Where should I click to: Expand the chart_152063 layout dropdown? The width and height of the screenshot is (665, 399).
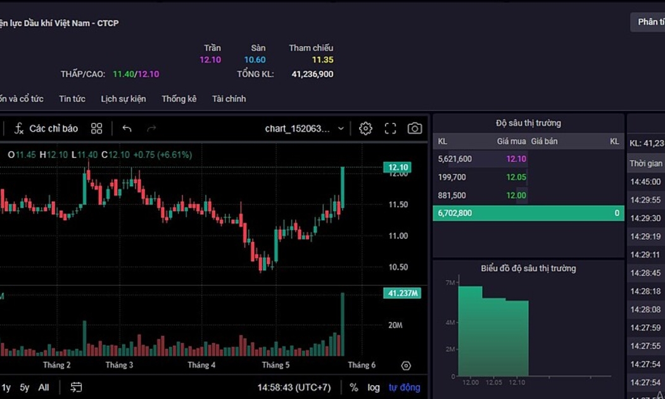point(305,129)
